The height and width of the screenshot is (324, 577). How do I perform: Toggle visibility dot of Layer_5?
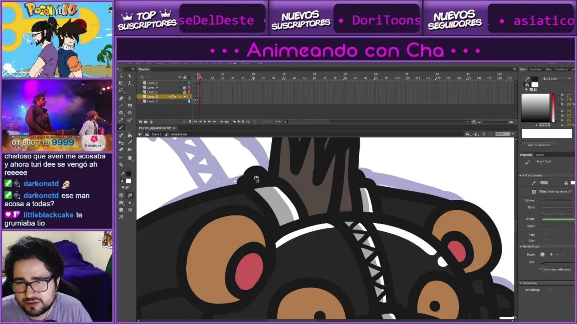click(x=180, y=83)
